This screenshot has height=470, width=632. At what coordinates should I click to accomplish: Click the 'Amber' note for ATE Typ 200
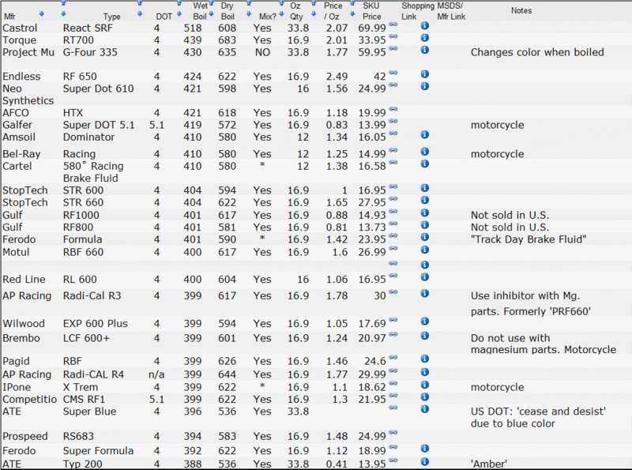(x=489, y=464)
